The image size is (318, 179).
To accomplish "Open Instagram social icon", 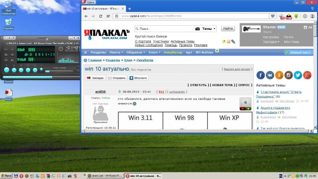I will [289, 75].
